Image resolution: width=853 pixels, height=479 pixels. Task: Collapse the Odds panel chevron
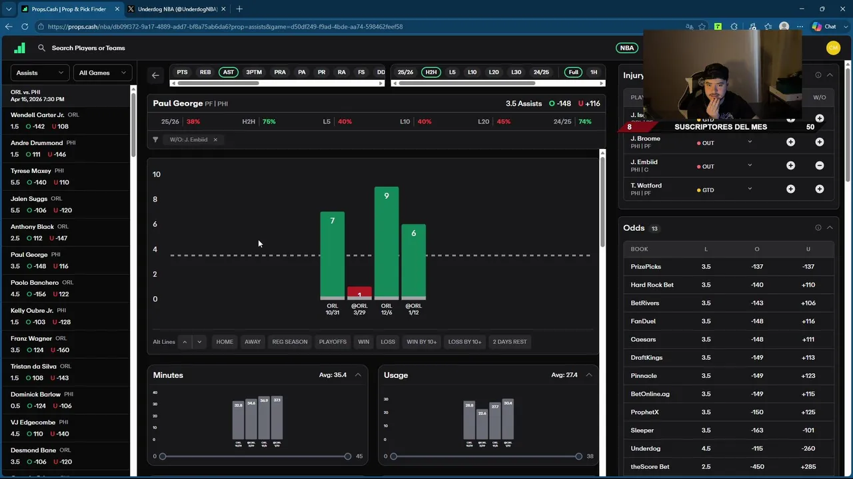pos(830,228)
